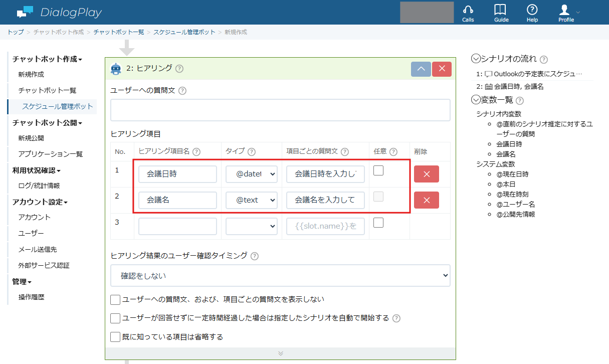Screen dimensions: 609x364
Task: Click help icon next to ヒアリング結果のユーザー確認タイミング
Action: [255, 256]
